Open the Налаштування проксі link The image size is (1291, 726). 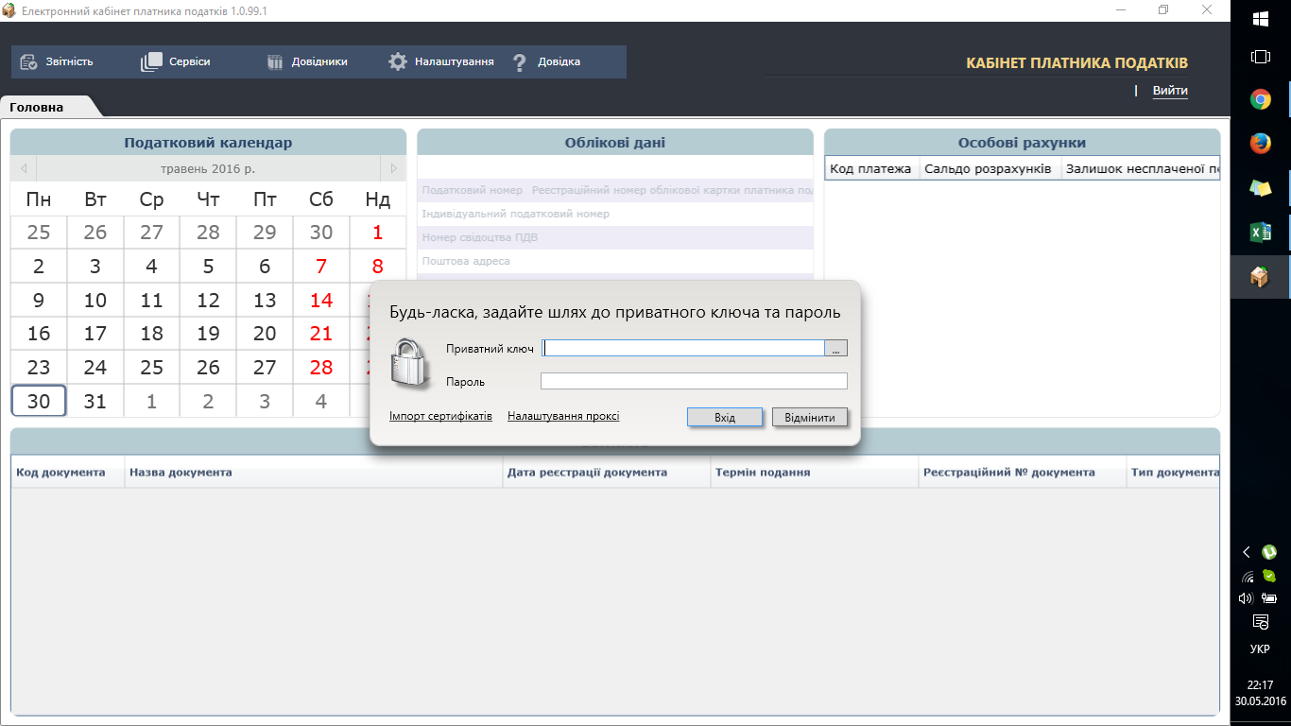coord(563,416)
